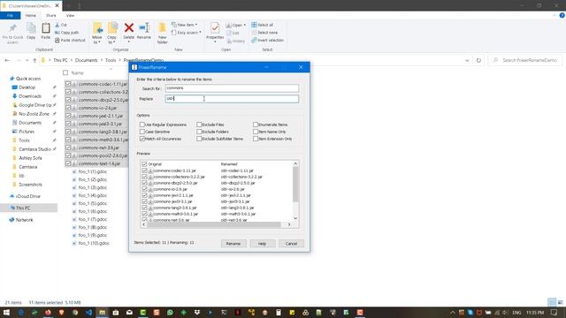566x318 pixels.
Task: Click the Up one level arrow
Action: coord(34,60)
